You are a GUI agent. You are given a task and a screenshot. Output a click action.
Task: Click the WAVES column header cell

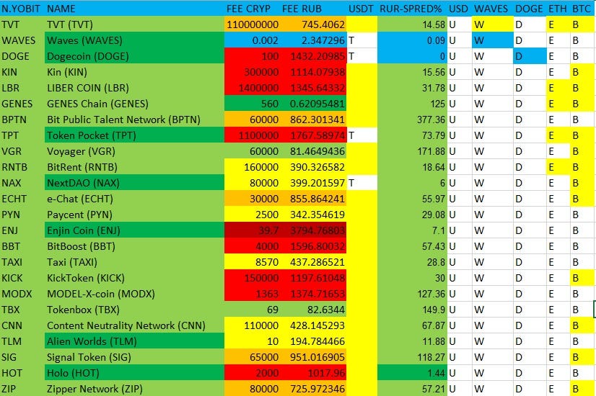click(x=492, y=9)
